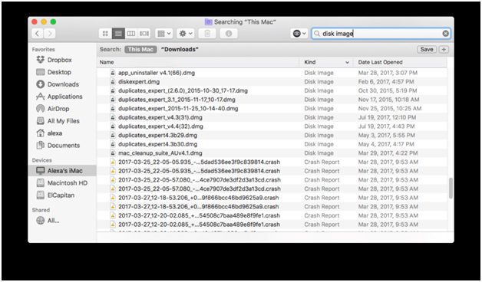
Task: Click the Jul 19, 2017, 12:10 PM date cell
Action: (387, 117)
